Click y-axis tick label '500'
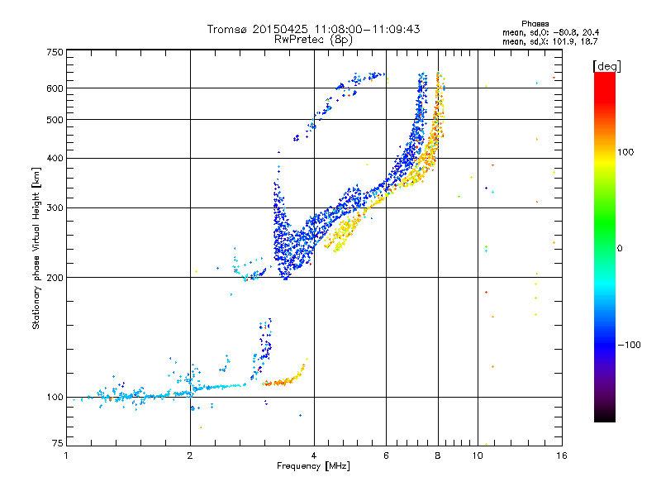 click(55, 120)
